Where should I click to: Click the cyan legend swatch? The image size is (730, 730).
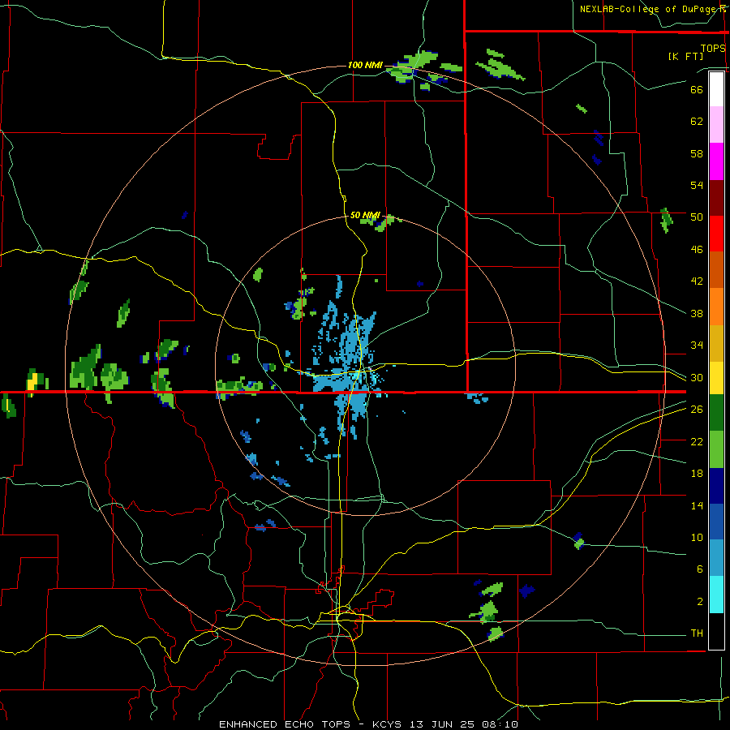tap(716, 595)
